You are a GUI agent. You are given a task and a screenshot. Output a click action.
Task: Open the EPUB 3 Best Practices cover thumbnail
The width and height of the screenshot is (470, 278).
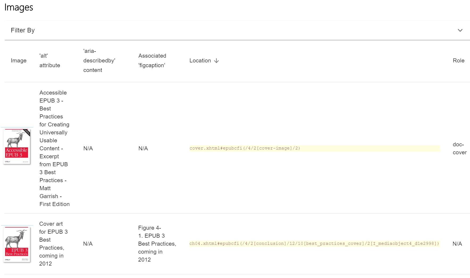(x=17, y=245)
